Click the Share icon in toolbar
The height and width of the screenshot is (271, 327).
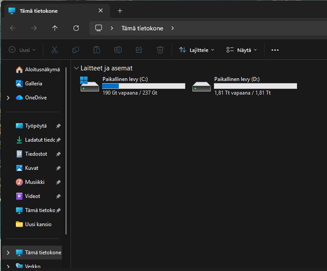point(139,50)
